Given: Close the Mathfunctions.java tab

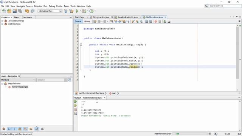Looking at the screenshot, I should tap(165, 17).
